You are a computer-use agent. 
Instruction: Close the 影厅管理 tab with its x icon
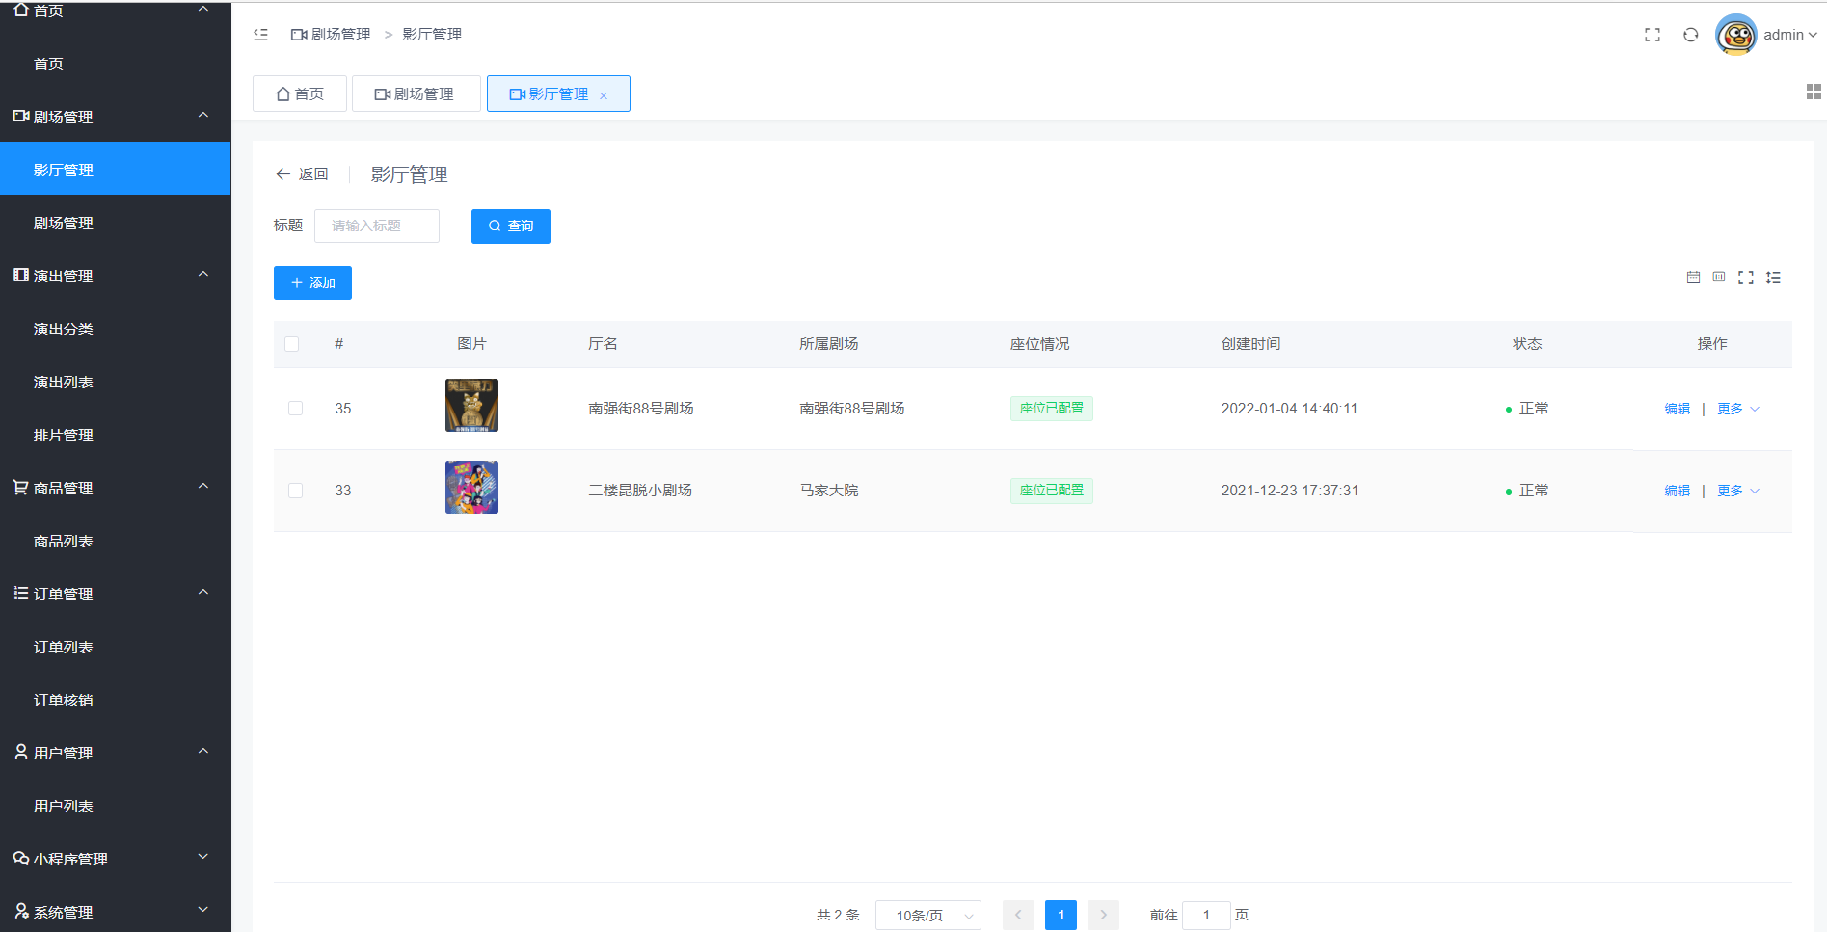point(604,94)
